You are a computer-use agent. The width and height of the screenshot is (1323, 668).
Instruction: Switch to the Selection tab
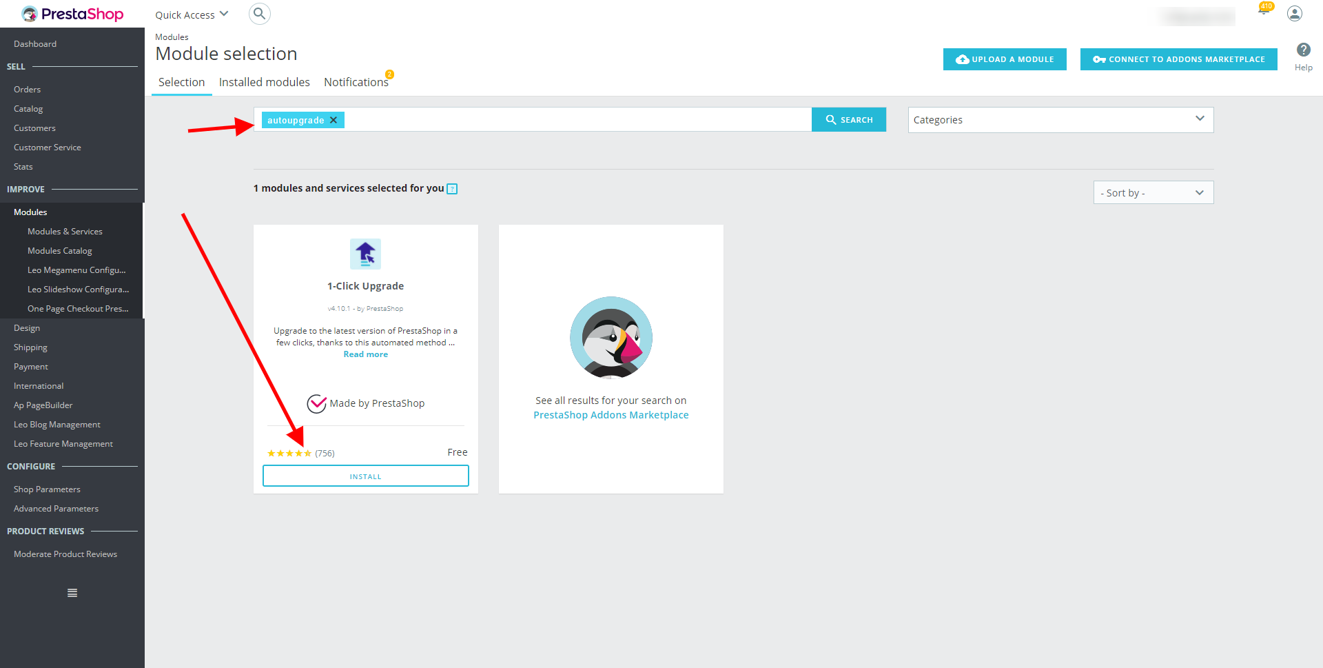click(182, 82)
